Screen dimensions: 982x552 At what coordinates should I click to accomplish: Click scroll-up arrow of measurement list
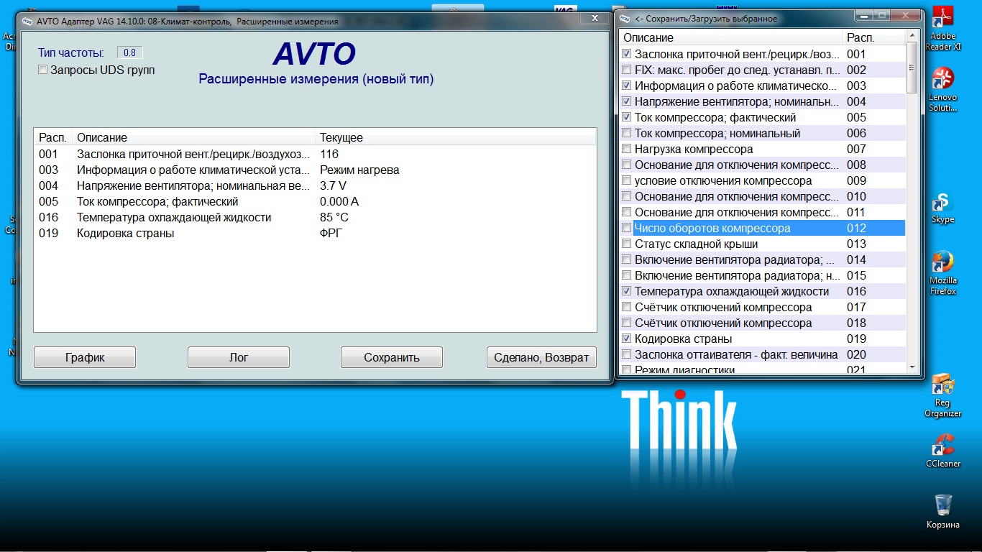(x=912, y=35)
